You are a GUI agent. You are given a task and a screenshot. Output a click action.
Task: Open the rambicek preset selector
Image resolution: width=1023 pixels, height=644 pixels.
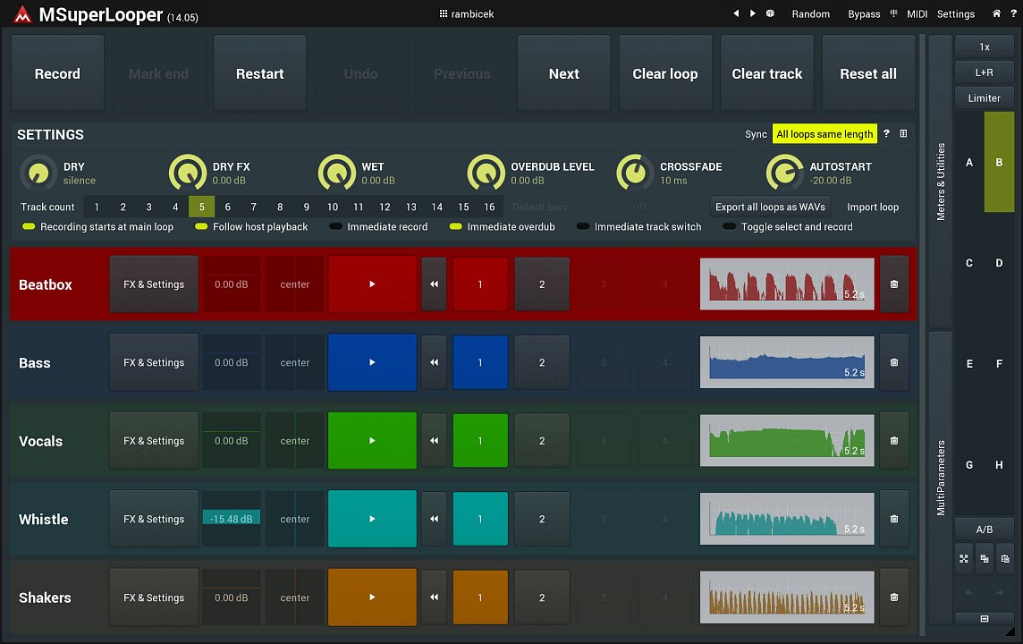(467, 13)
